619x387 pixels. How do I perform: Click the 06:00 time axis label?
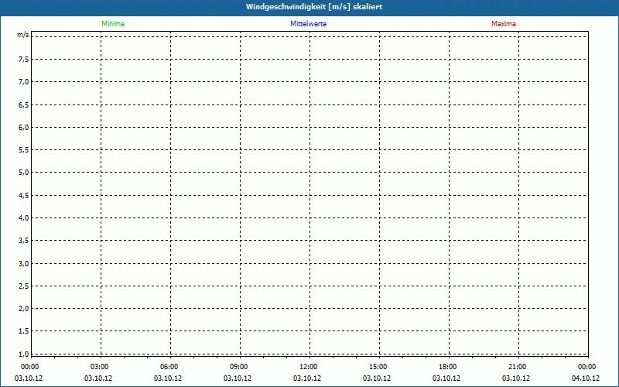169,367
